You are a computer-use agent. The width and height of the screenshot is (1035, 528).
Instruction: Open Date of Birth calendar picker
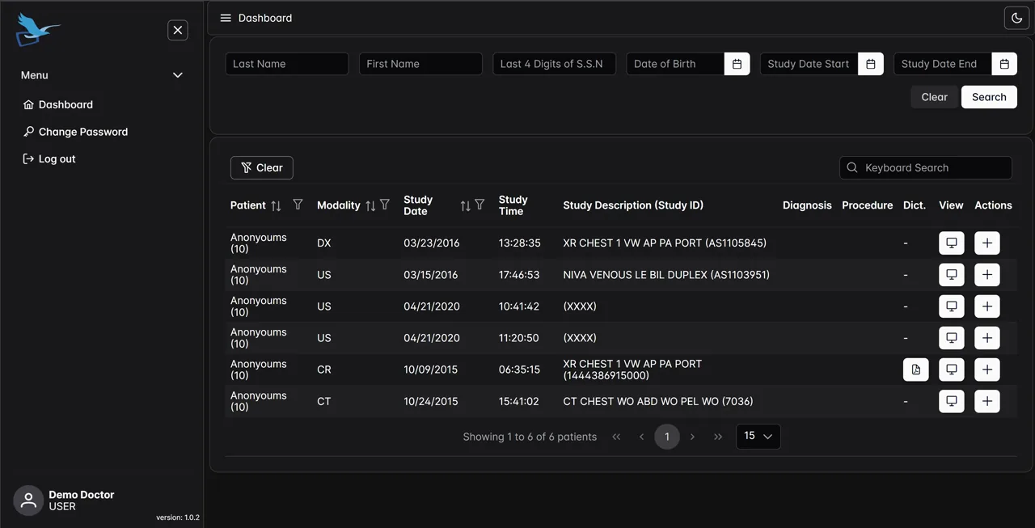(737, 64)
